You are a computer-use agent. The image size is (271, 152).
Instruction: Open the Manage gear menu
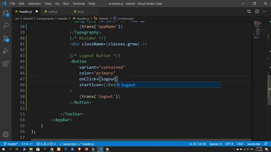pos(6,134)
